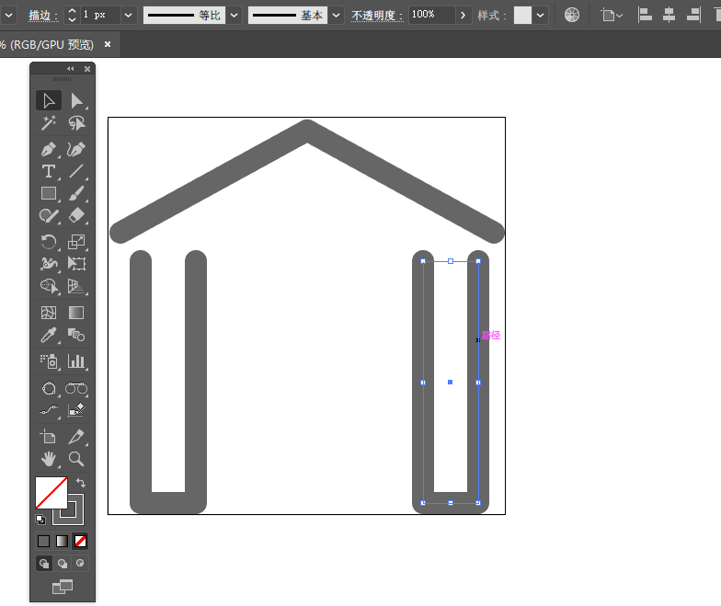Switch to Draw Behind mode

point(63,563)
